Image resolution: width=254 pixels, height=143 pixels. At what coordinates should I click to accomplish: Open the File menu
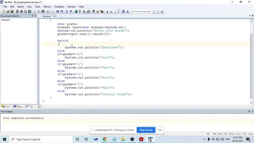(5, 7)
